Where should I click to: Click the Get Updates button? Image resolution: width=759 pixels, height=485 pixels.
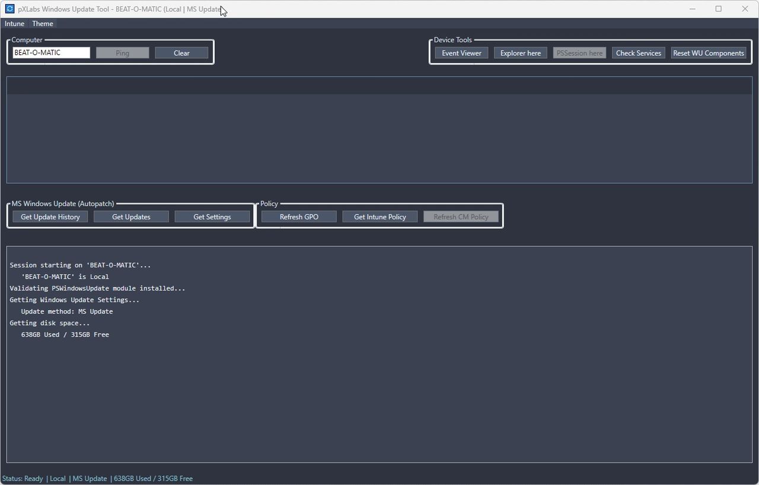click(131, 217)
